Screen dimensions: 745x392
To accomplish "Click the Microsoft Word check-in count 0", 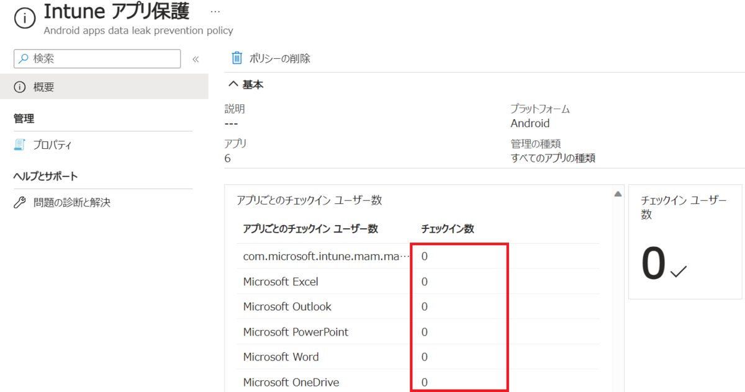I will [425, 357].
